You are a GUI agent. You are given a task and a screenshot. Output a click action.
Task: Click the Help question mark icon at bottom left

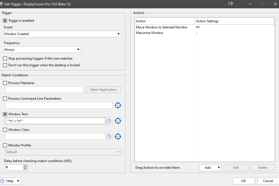point(2,181)
